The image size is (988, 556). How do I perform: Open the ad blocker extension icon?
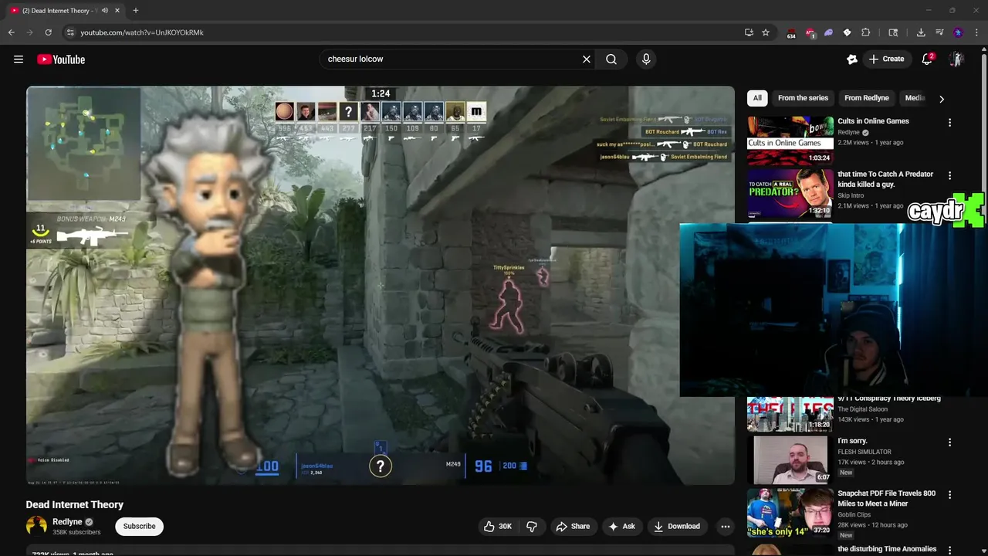coord(810,32)
